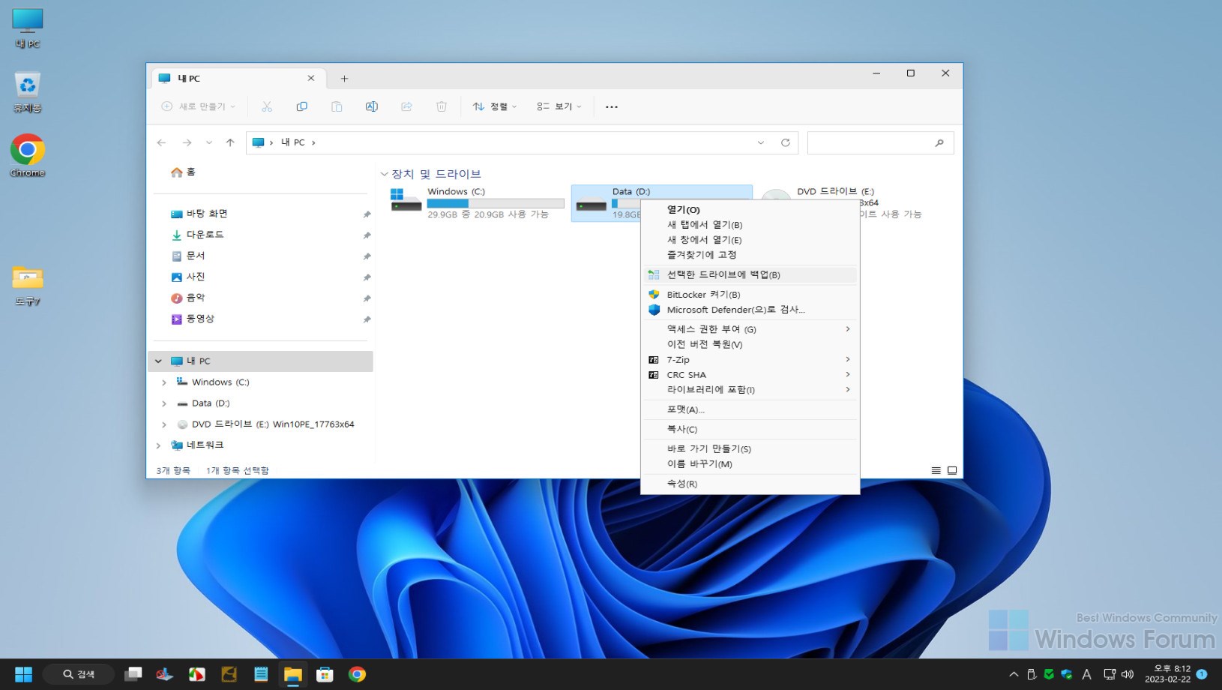1222x690 pixels.
Task: Expand Data (D:) in navigation tree
Action: tap(164, 403)
